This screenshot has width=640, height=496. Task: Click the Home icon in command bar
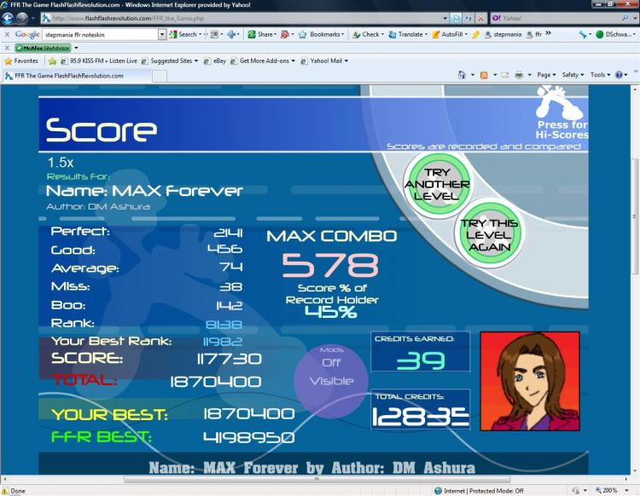(462, 75)
